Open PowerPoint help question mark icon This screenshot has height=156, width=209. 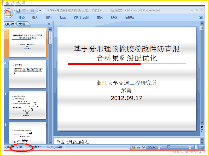201,17
